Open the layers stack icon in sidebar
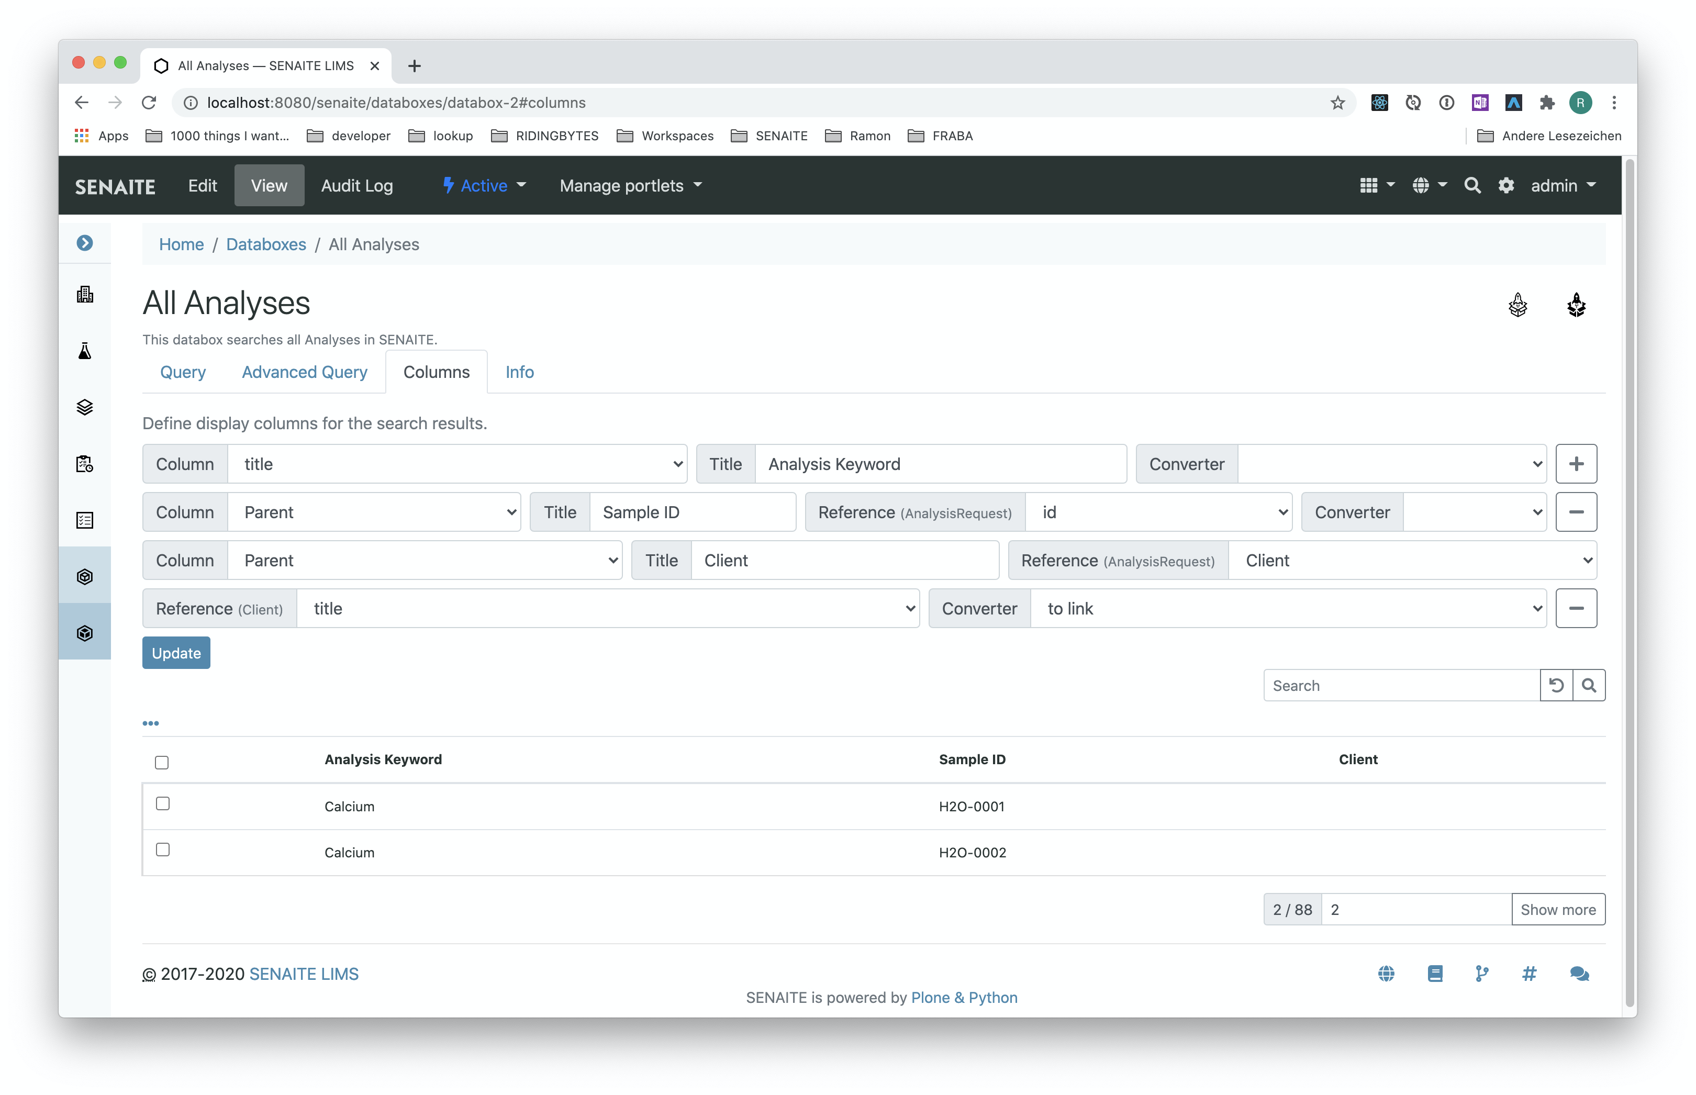The width and height of the screenshot is (1696, 1095). point(85,407)
